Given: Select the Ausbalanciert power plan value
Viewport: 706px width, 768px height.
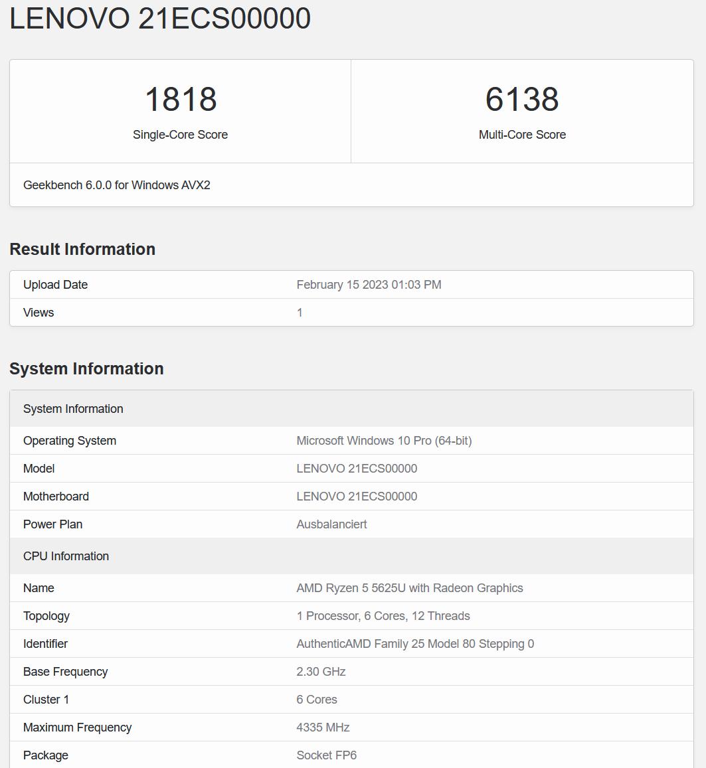Looking at the screenshot, I should pyautogui.click(x=331, y=524).
